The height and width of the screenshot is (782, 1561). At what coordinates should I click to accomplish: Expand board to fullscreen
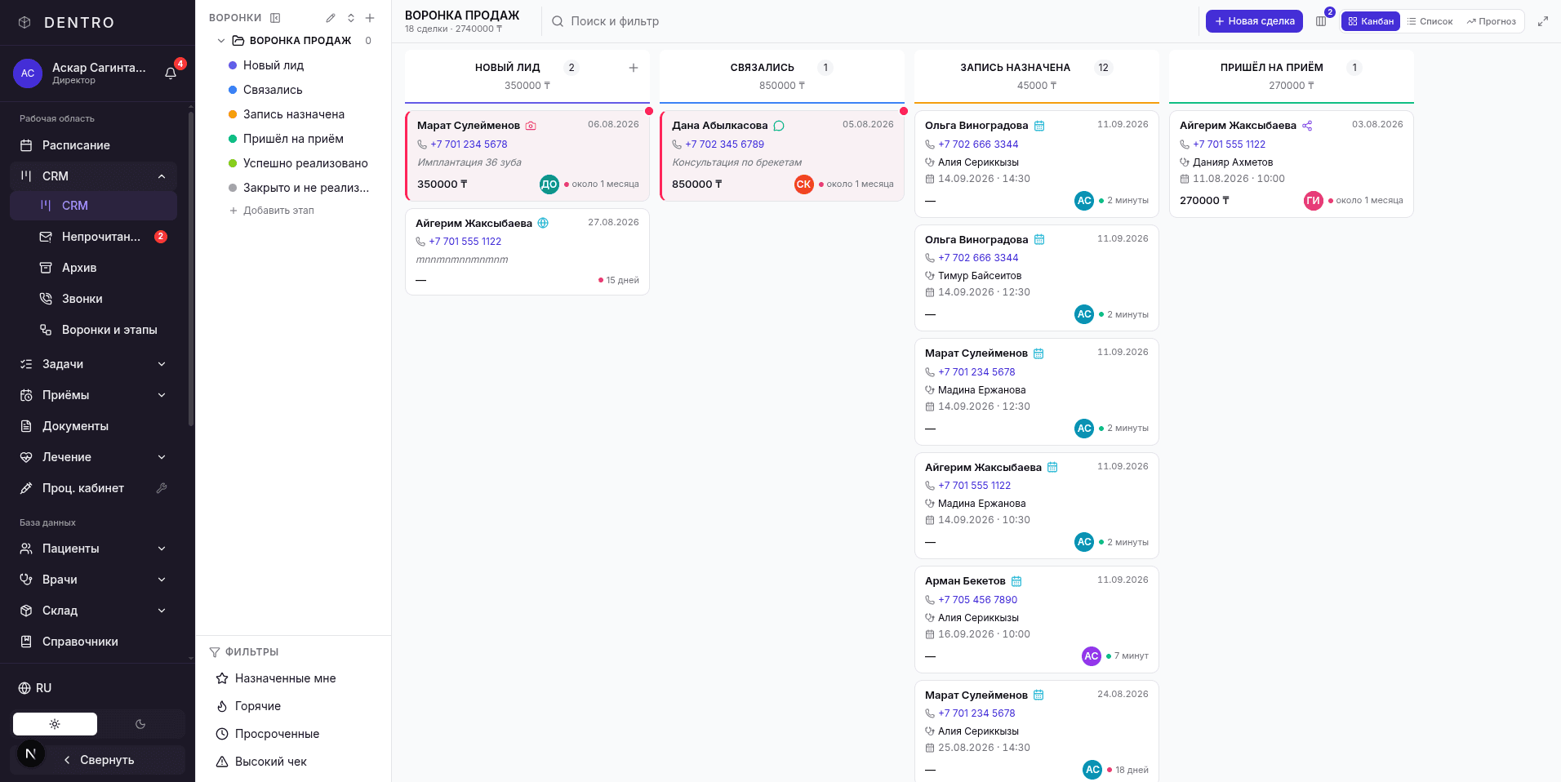pyautogui.click(x=1543, y=21)
